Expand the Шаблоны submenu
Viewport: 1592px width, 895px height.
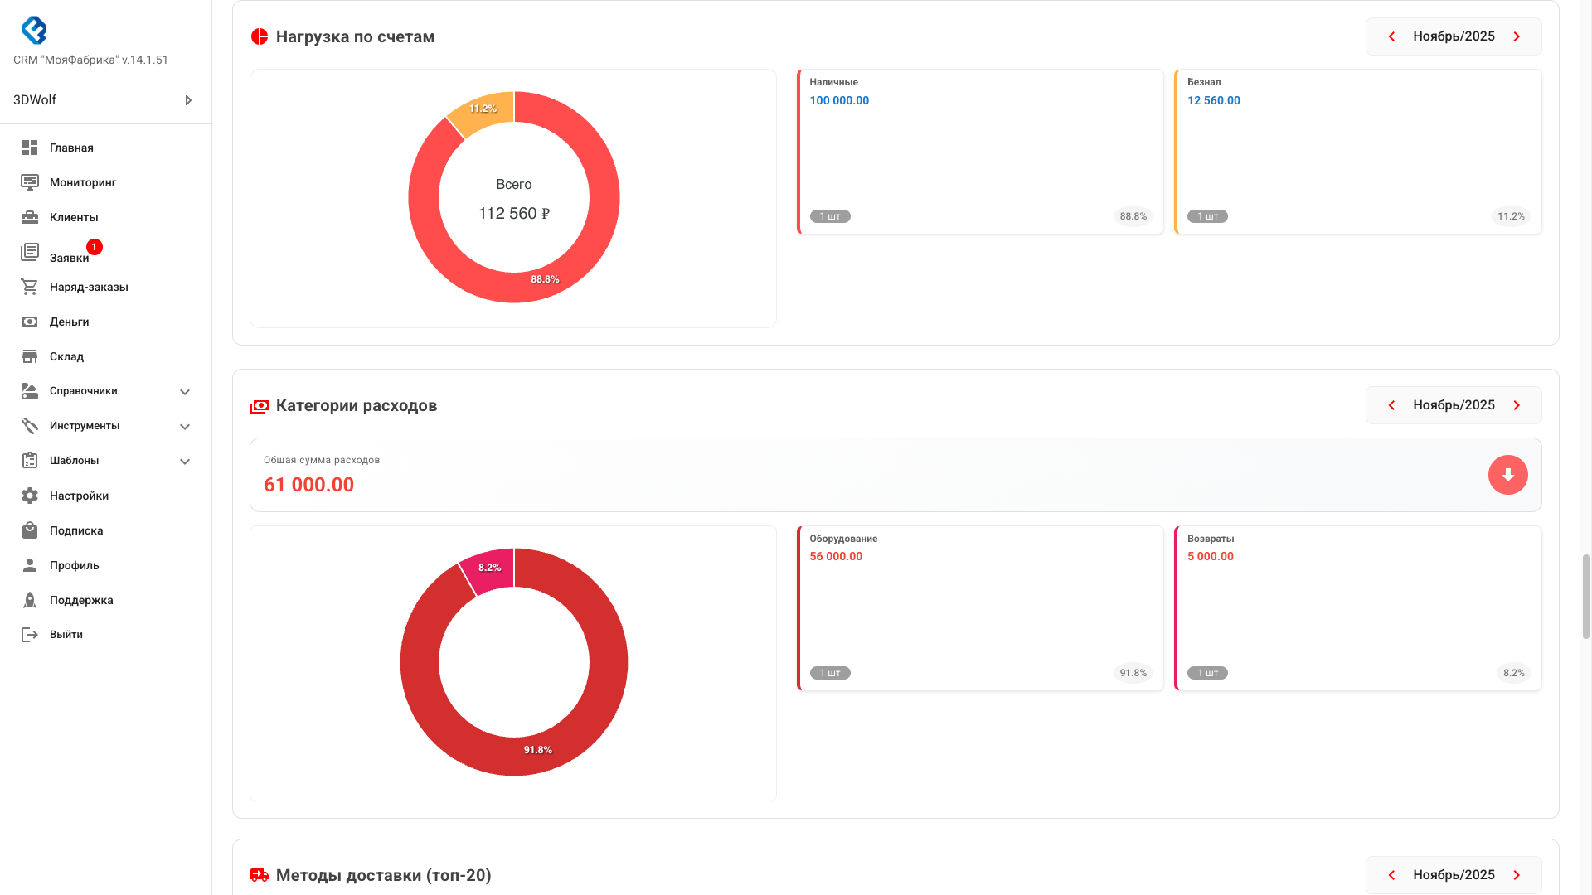185,461
